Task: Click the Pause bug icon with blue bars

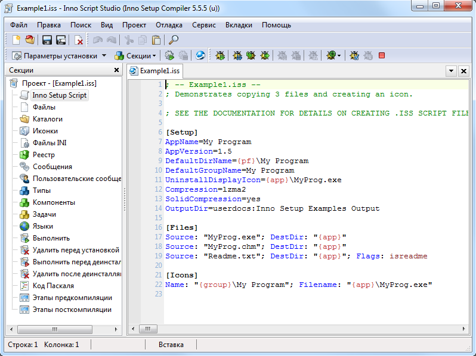Action: click(x=237, y=55)
